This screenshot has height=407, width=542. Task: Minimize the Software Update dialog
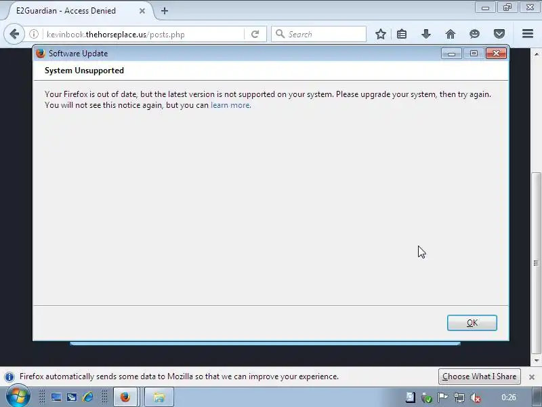click(451, 54)
